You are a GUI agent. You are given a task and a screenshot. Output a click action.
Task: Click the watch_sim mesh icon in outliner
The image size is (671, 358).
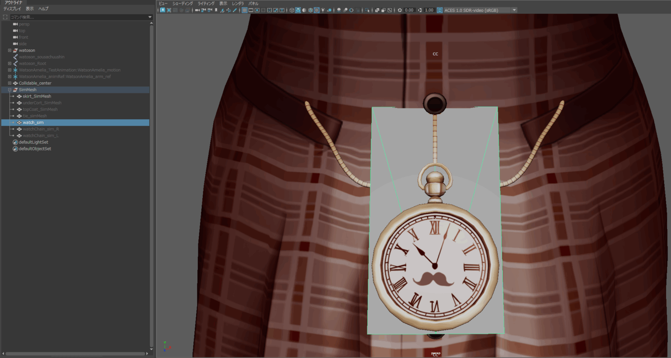point(19,122)
